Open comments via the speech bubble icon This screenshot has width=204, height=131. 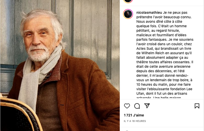[x=137, y=106]
